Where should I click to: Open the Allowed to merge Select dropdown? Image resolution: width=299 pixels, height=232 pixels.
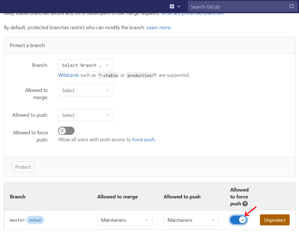click(85, 90)
